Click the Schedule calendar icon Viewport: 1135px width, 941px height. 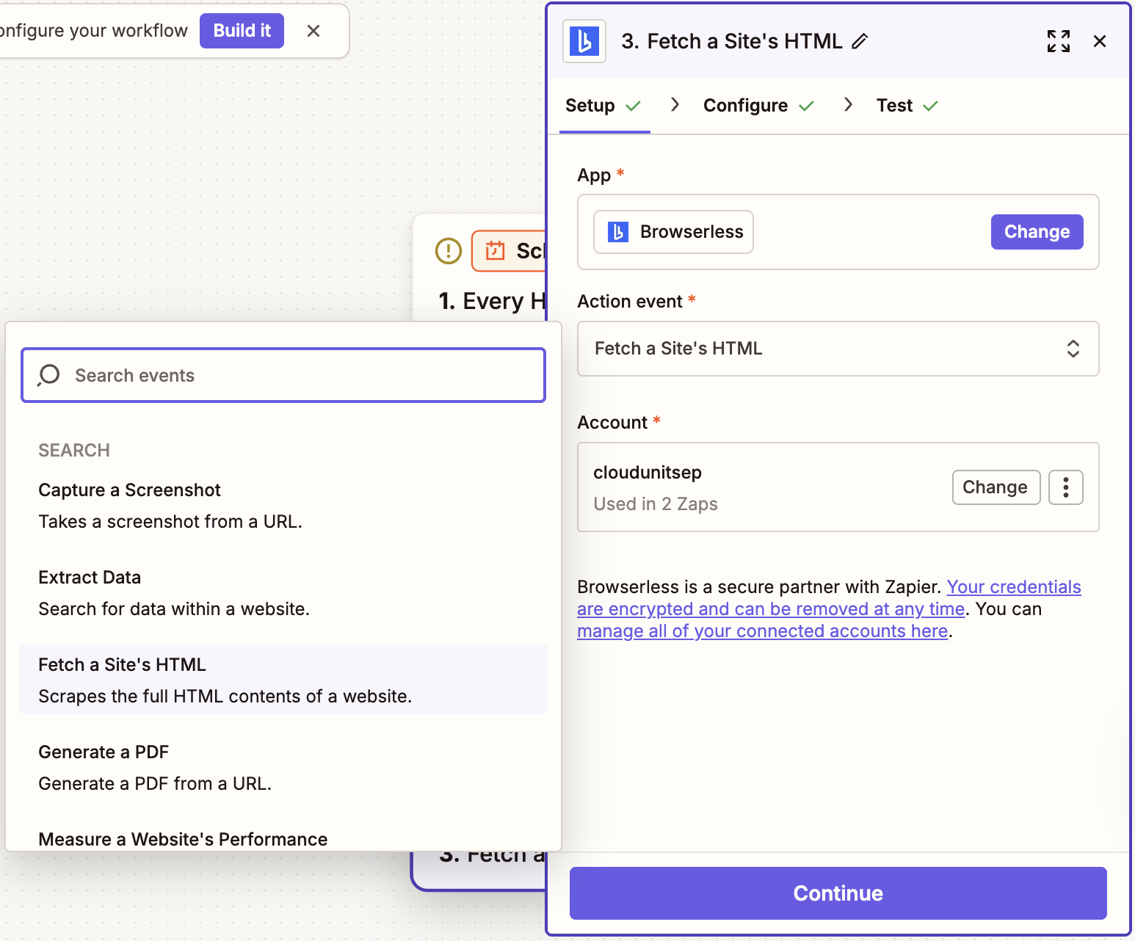click(495, 250)
